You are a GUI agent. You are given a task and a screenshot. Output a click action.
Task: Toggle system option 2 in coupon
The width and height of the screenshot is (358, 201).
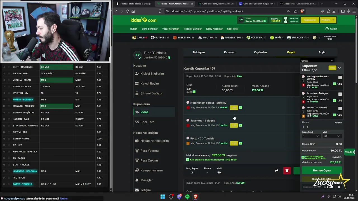tap(303, 127)
